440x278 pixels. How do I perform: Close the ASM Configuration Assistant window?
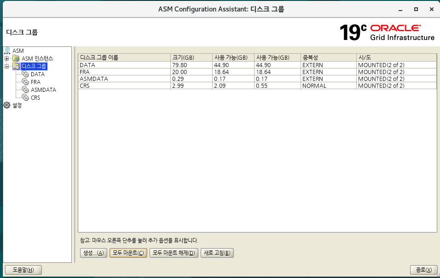click(432, 9)
